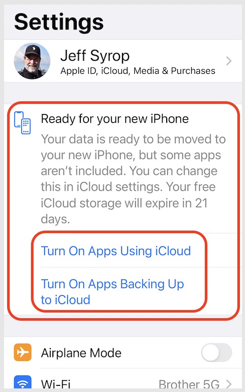Select the Apple ID, iCloud, Media & Purchases subtitle
Image resolution: width=245 pixels, height=392 pixels.
click(x=138, y=71)
